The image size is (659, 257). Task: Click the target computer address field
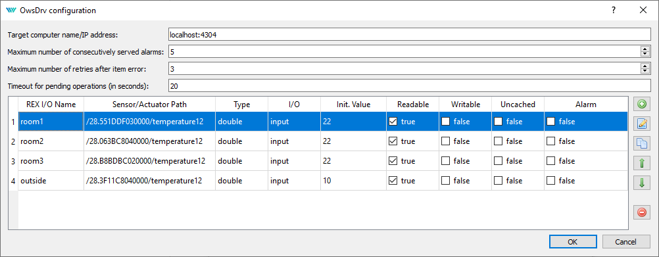pyautogui.click(x=409, y=34)
